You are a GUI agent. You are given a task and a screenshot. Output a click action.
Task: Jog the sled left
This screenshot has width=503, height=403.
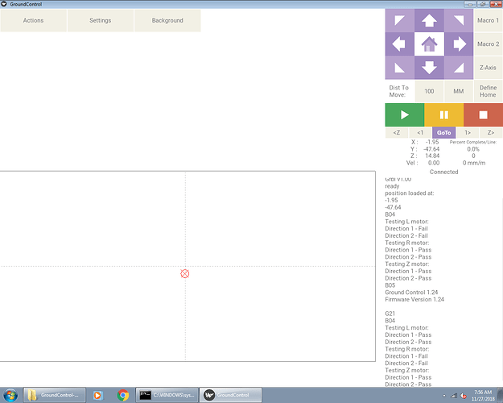point(400,44)
